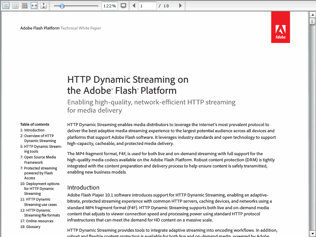Click the scrollbar up arrow
Screen dimensions: 316x237
[x=312, y=15]
